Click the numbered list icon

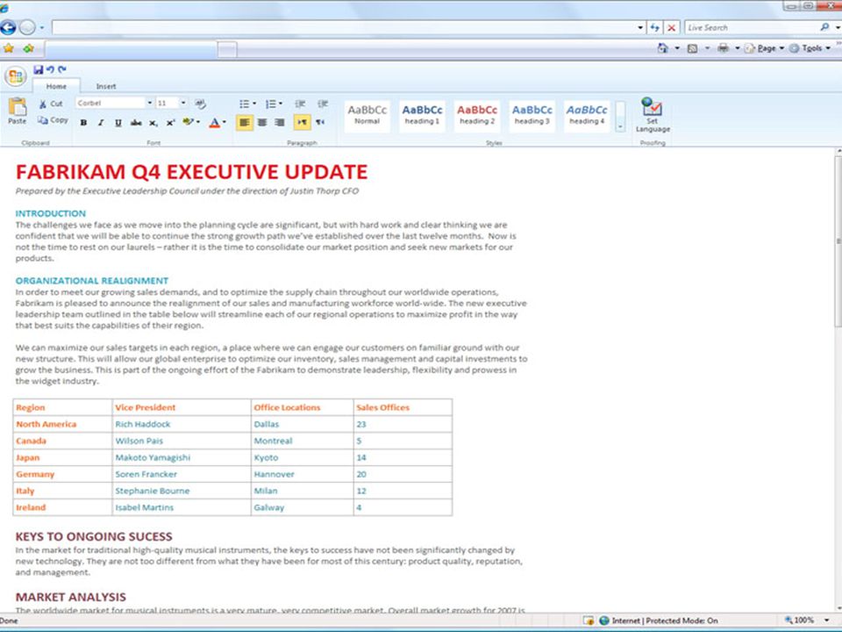[x=271, y=104]
